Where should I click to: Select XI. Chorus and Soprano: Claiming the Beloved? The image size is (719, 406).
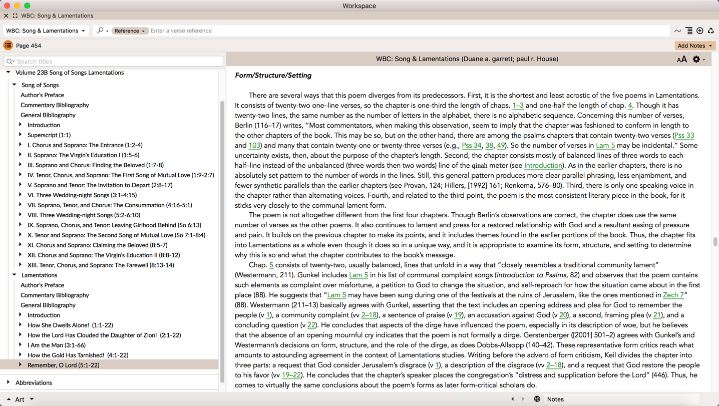point(98,245)
